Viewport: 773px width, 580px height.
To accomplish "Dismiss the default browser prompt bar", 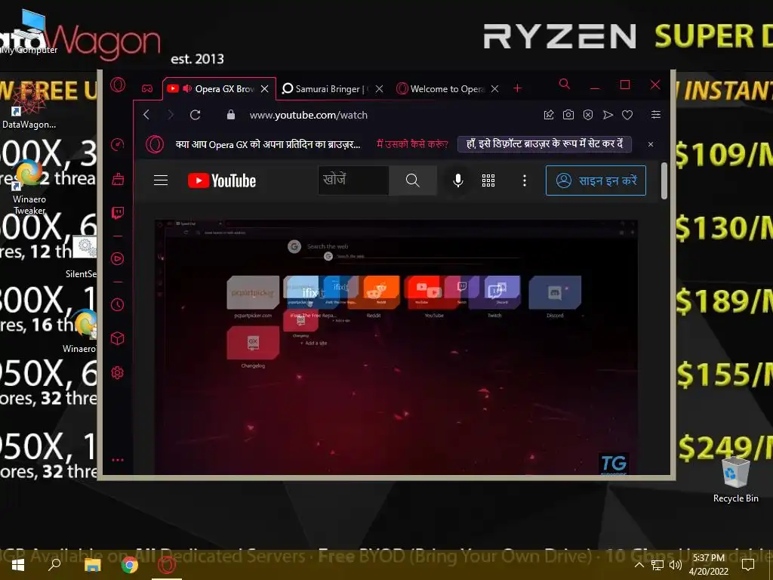I will click(x=651, y=144).
